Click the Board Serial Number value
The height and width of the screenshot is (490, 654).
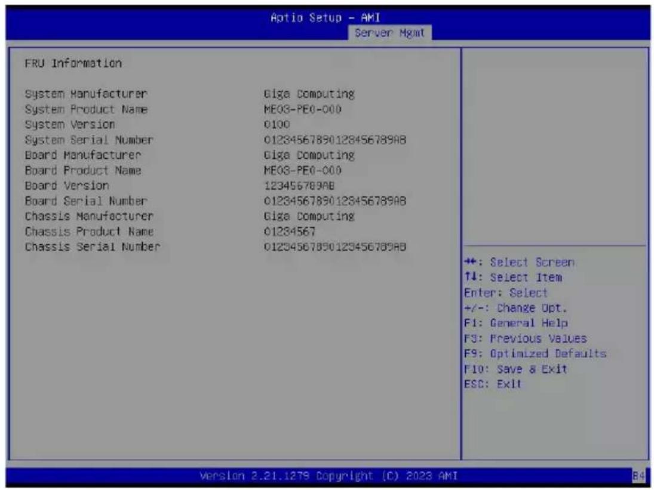(335, 201)
